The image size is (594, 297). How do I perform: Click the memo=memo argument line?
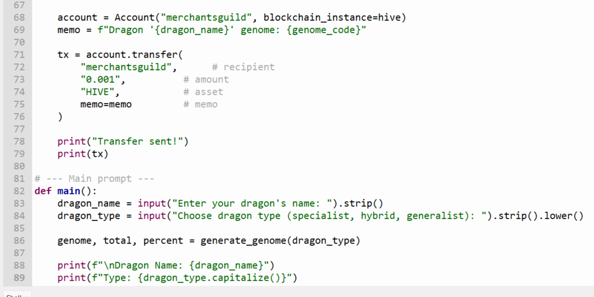(106, 104)
